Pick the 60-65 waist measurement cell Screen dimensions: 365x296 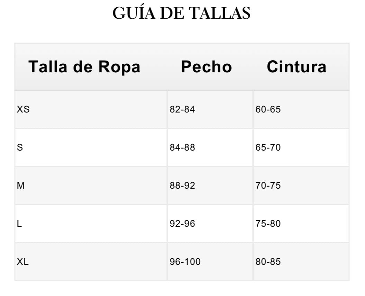pyautogui.click(x=268, y=110)
